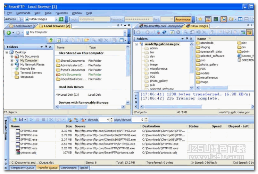This screenshot has width=258, height=174.
Task: Click the remote Name column header
Action: tap(216, 38)
